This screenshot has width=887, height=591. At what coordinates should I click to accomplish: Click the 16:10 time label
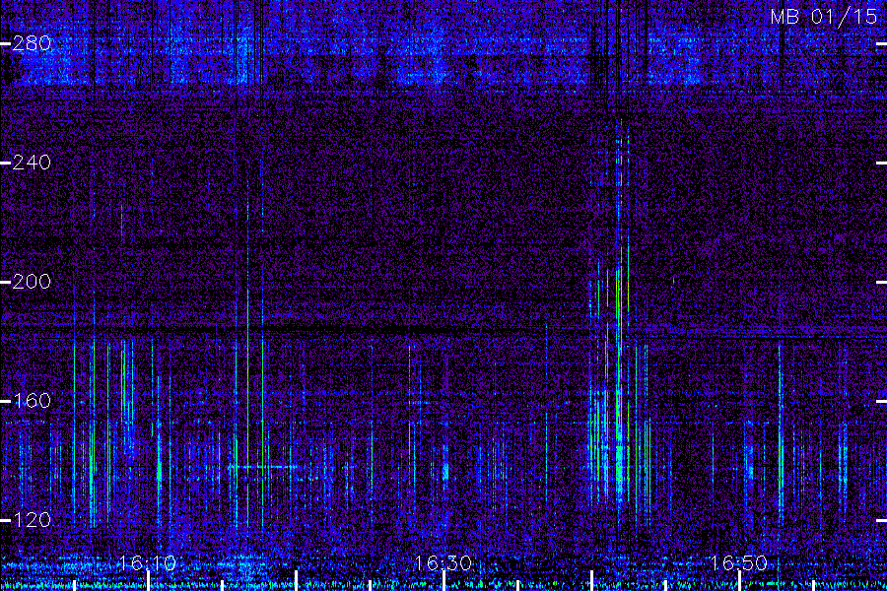coord(148,562)
